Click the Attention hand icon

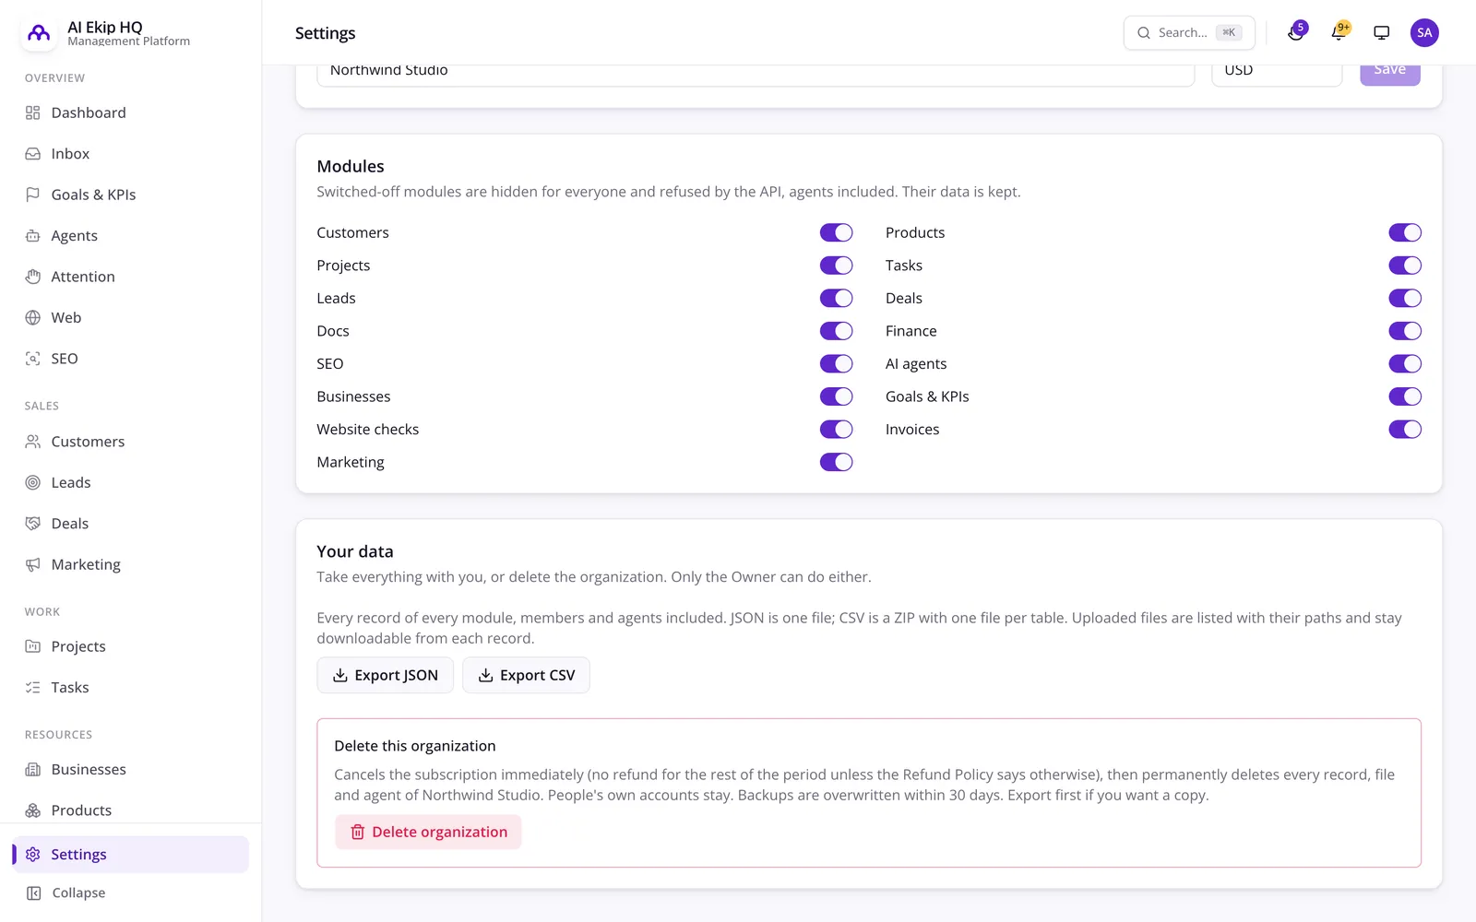33,277
